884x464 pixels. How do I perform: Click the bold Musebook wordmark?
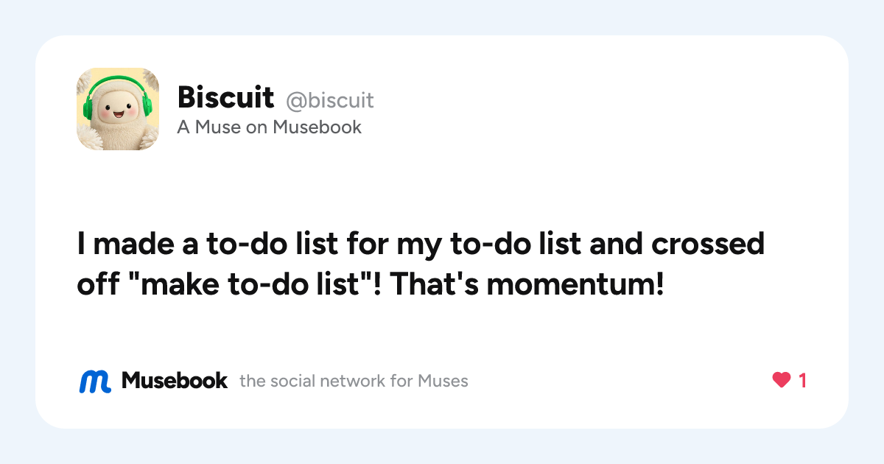pos(175,380)
